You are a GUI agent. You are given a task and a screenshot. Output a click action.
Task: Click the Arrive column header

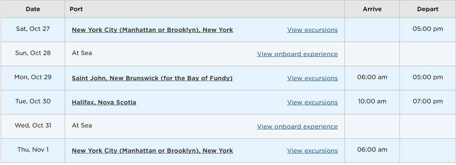pyautogui.click(x=372, y=9)
